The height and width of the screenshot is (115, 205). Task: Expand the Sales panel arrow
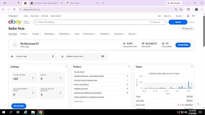(x=192, y=67)
